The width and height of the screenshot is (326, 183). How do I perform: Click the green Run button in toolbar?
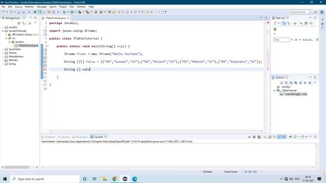point(72,12)
